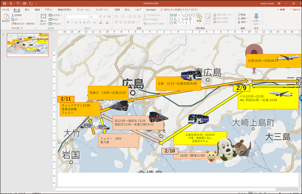Viewport: 302px width, 194px height.
Task: Select the text box shape in shapes gallery
Action: pos(172,15)
